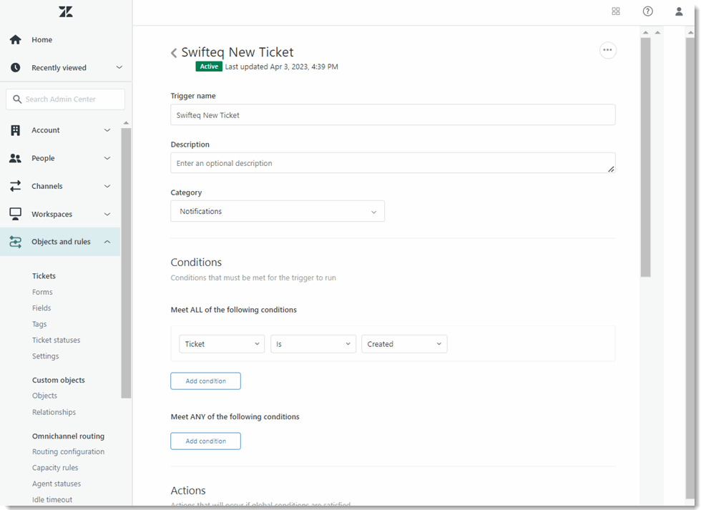Open the Created value dropdown

404,344
